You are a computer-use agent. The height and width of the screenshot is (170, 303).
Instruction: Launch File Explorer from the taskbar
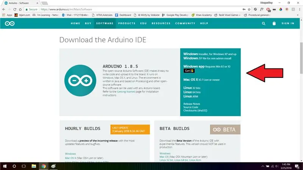click(x=34, y=166)
